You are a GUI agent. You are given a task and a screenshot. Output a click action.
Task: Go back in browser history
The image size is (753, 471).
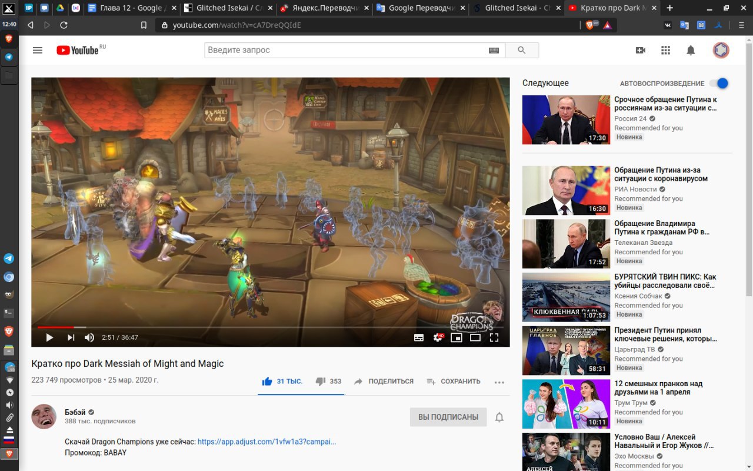point(31,25)
